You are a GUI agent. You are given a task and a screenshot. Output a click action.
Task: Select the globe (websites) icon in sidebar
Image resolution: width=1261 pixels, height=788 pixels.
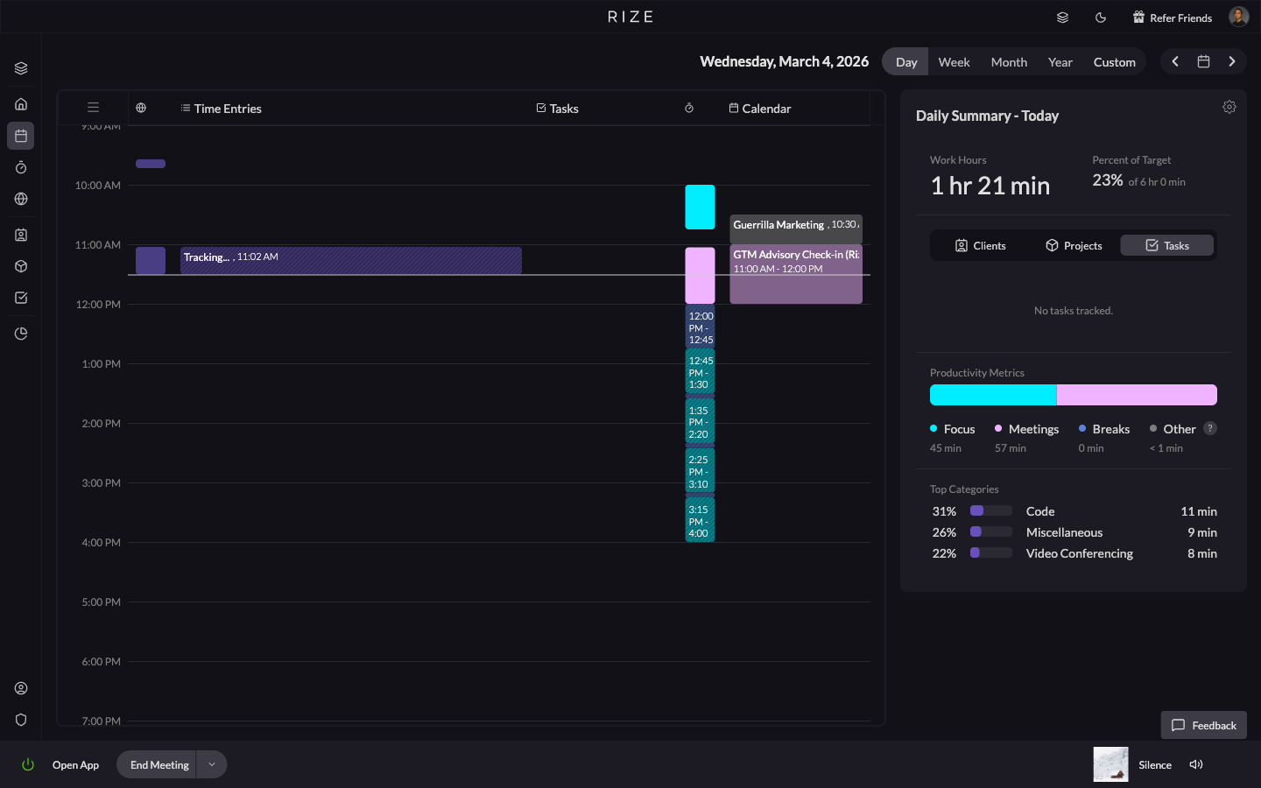[21, 199]
